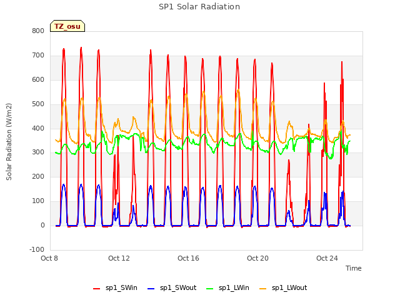Toggle the sp1_LWin legend entry
The height and width of the screenshot is (300, 400).
point(227,287)
